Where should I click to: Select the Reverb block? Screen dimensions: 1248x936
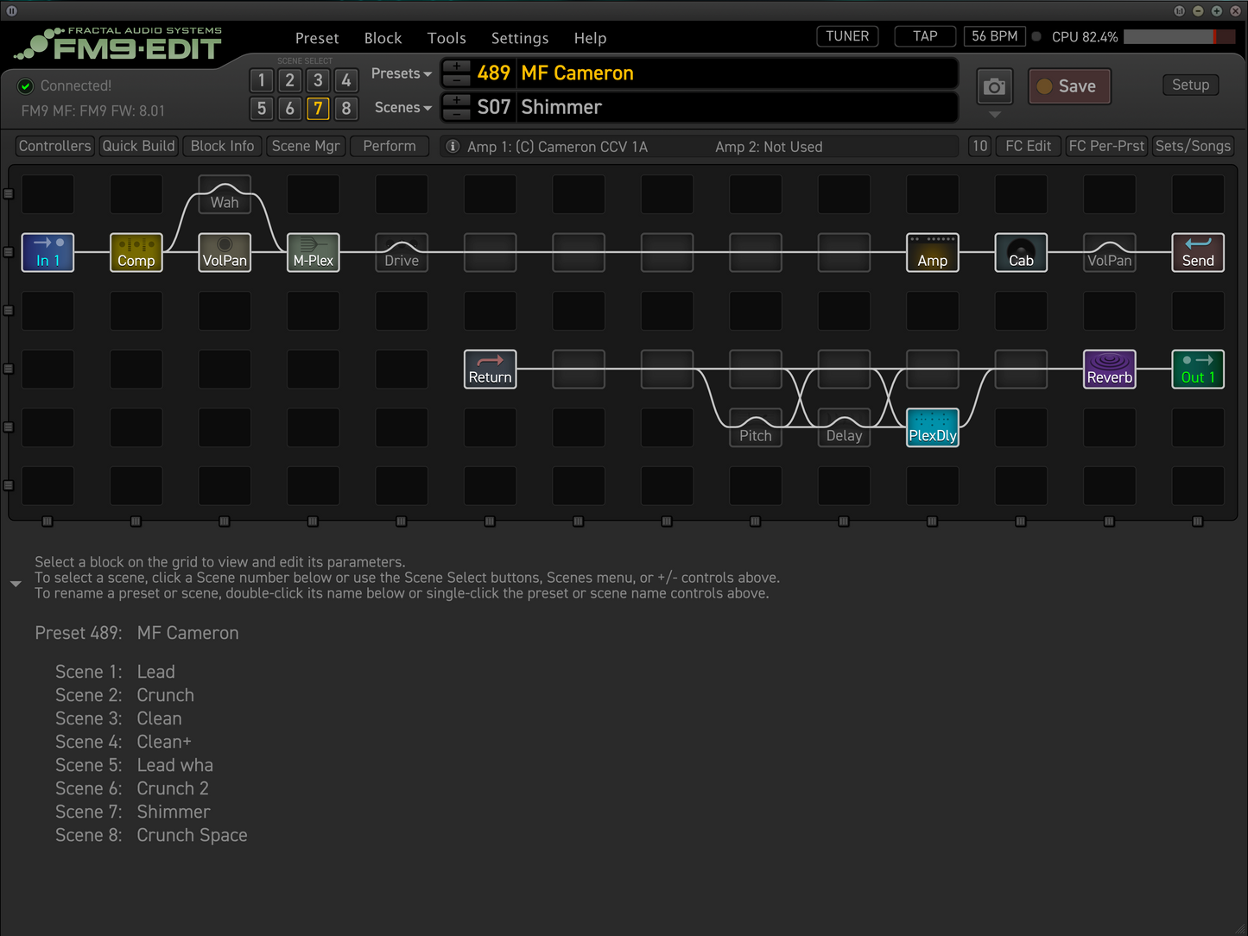click(x=1110, y=369)
